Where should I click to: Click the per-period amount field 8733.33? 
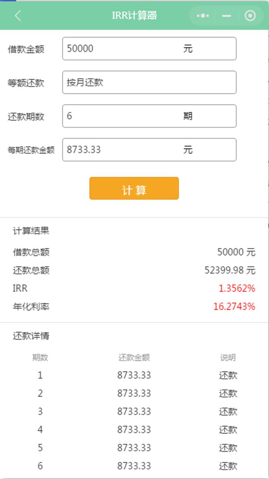[149, 149]
